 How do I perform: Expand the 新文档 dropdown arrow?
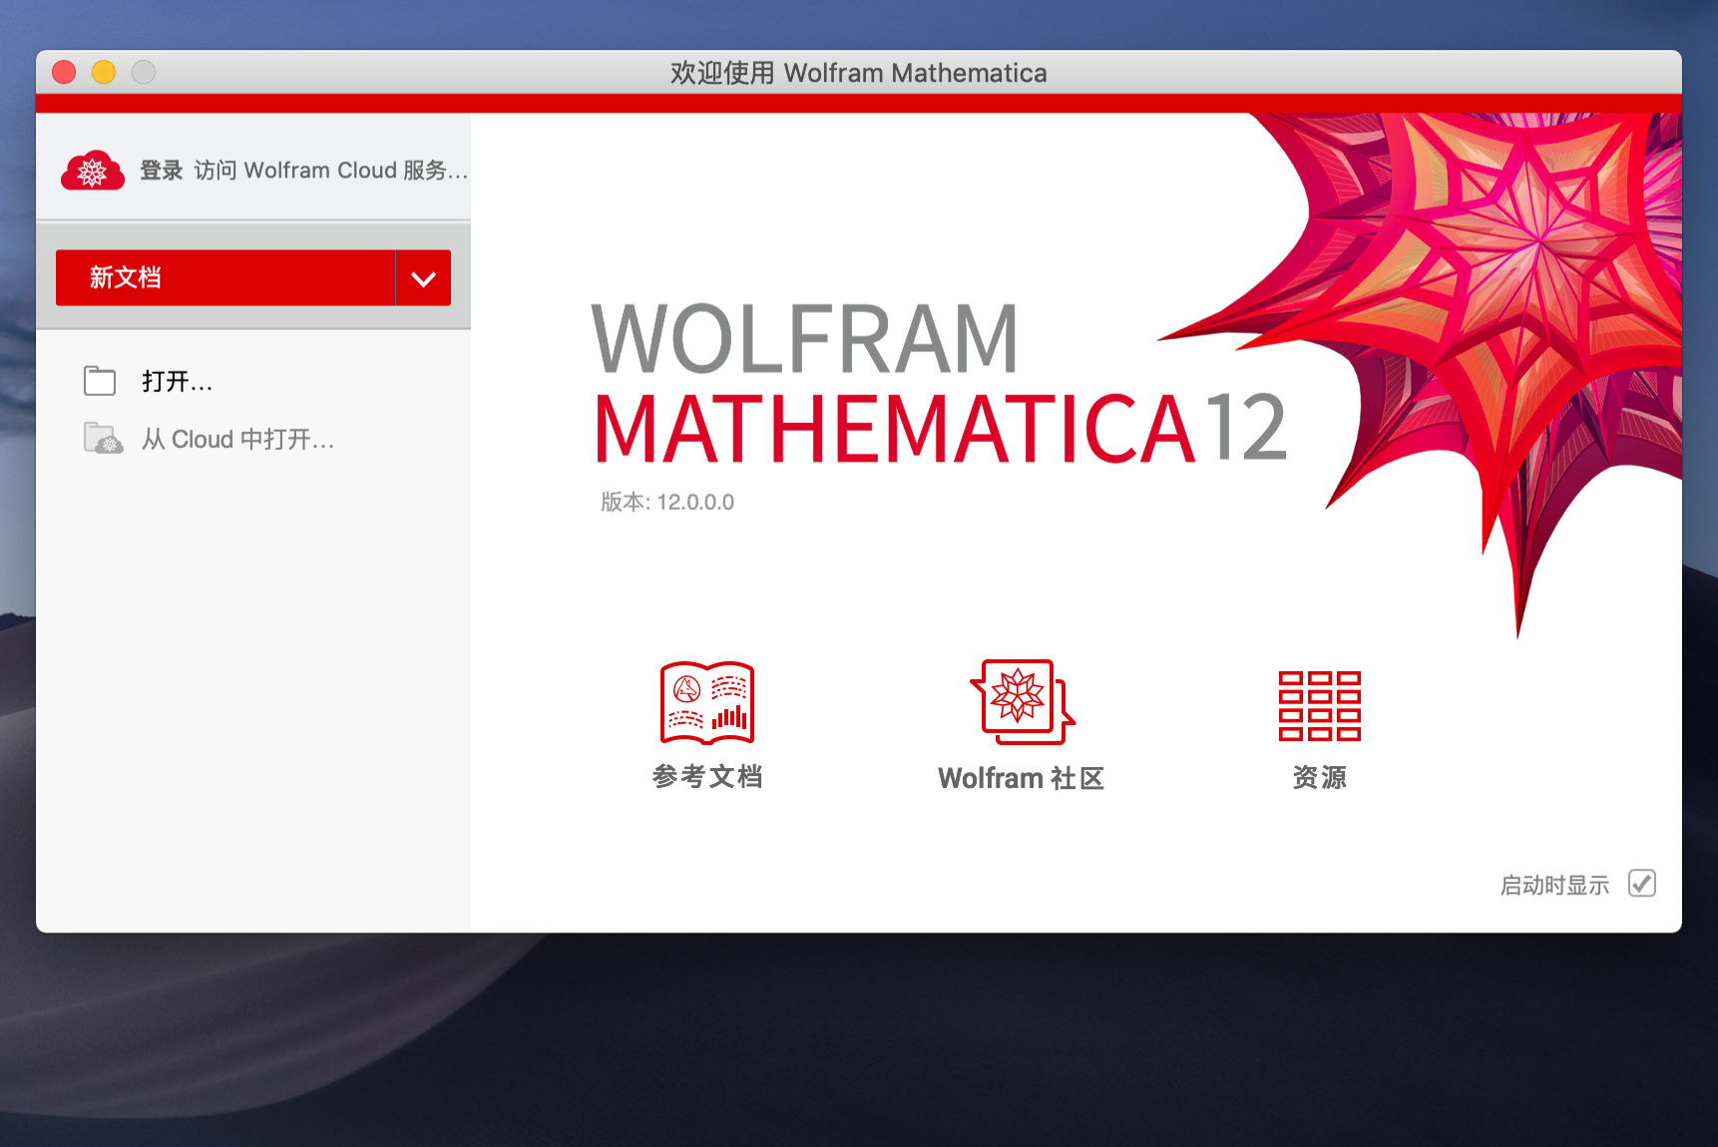[424, 277]
